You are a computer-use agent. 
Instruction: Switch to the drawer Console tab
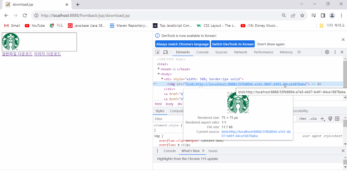click(170, 151)
